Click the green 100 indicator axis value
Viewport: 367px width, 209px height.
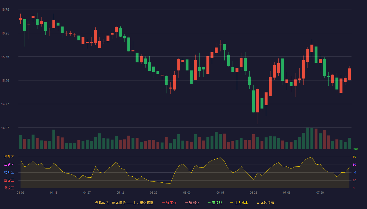(355, 149)
